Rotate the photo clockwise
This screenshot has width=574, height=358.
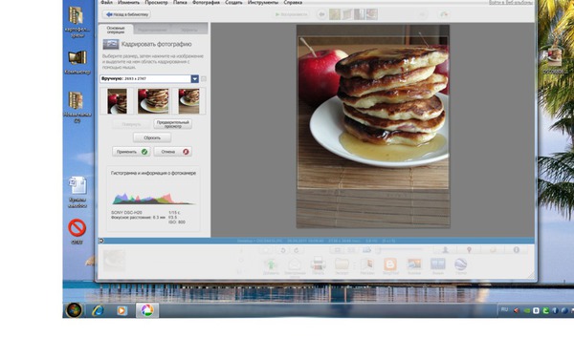tap(297, 250)
